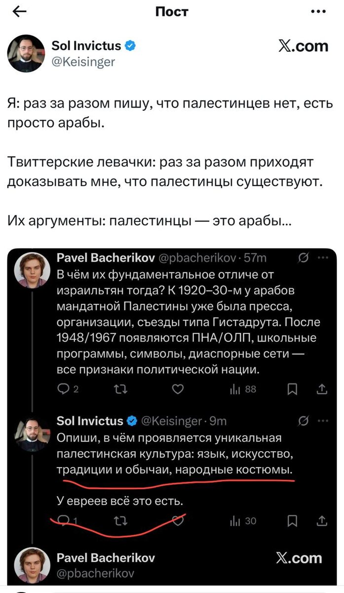Toggle the like heart on Pavel's comment

178,389
